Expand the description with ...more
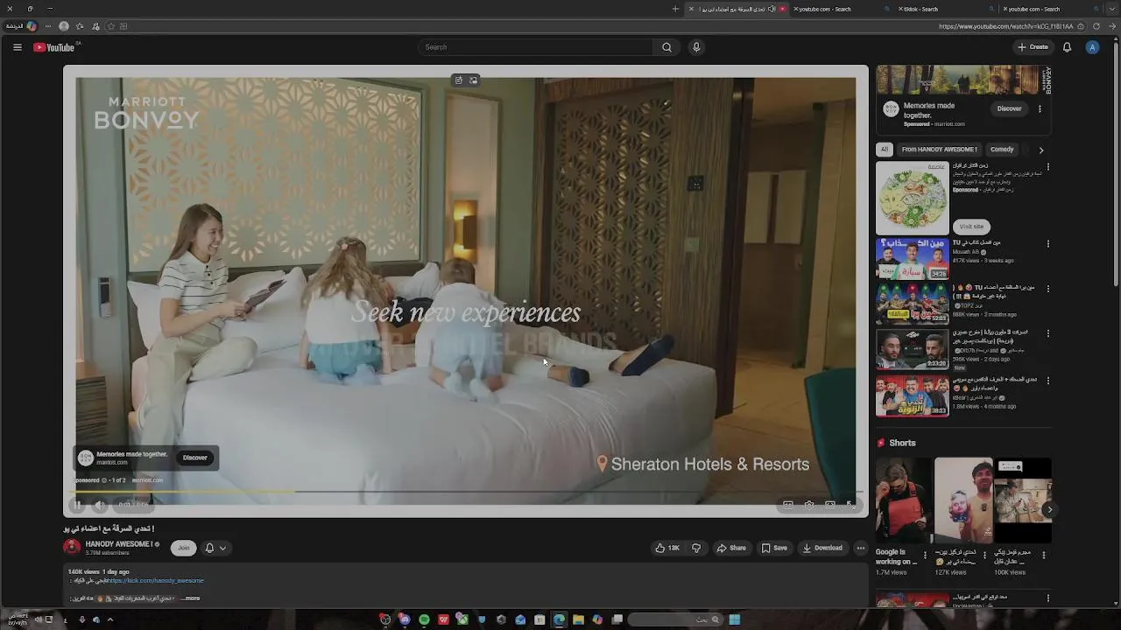Image resolution: width=1121 pixels, height=630 pixels. pos(190,598)
